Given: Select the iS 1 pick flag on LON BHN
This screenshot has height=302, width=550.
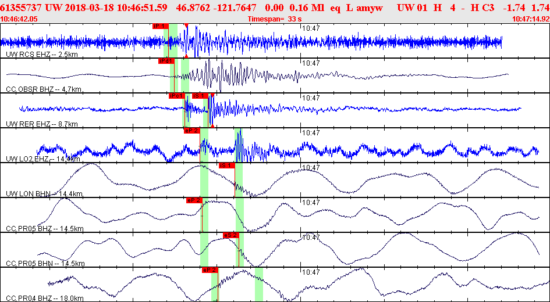Looking at the screenshot, I should (226, 166).
